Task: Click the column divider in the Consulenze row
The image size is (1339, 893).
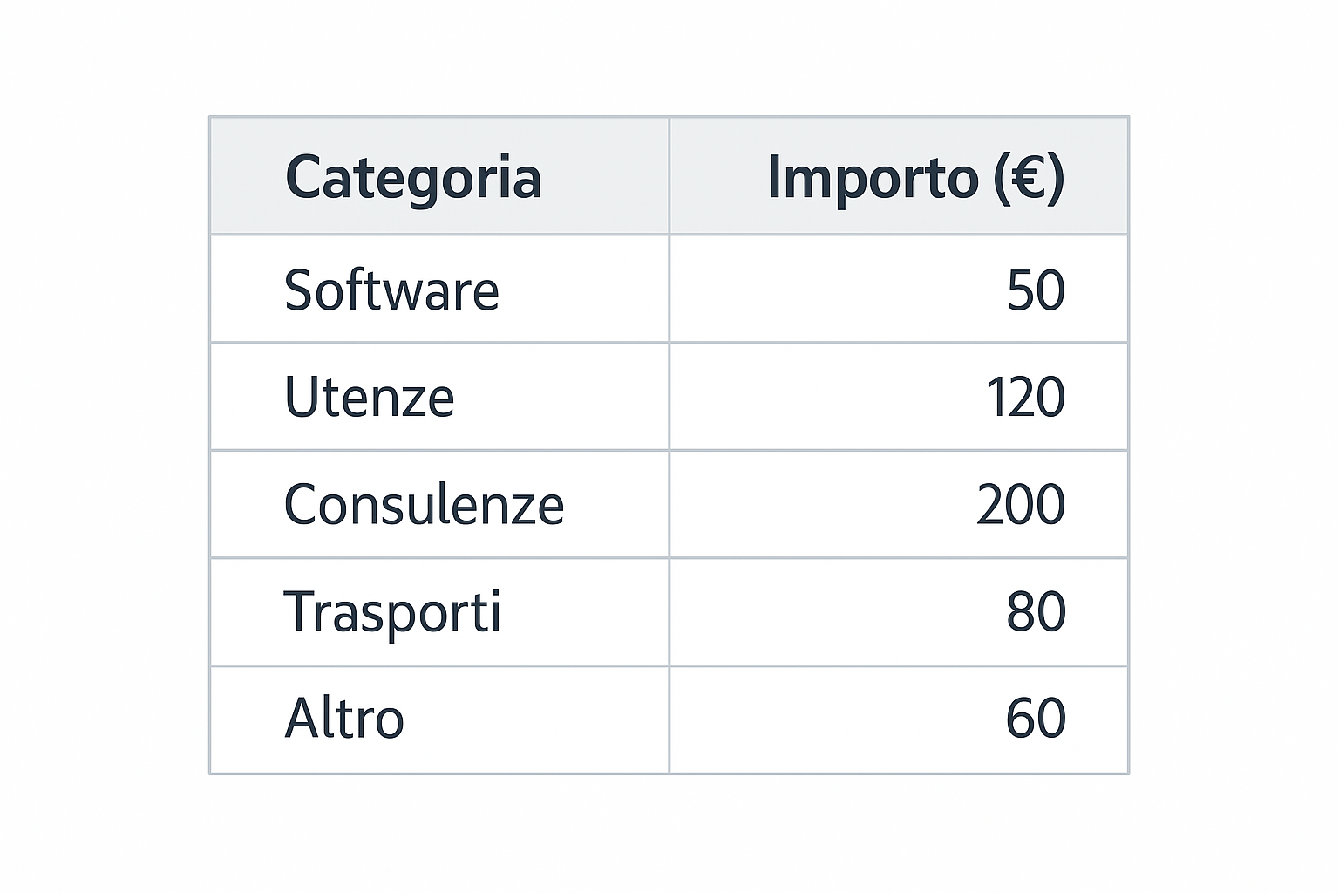Action: tap(669, 505)
